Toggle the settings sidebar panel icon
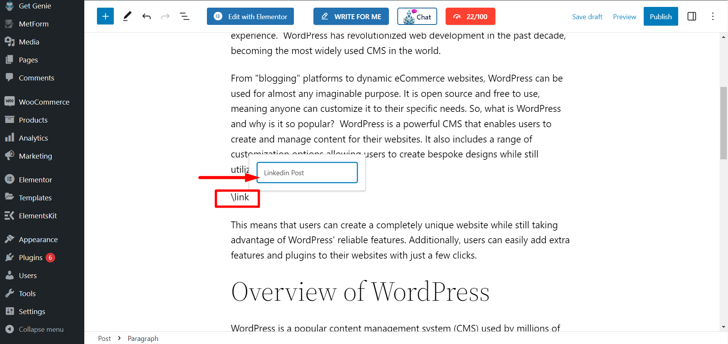This screenshot has height=344, width=728. [x=692, y=16]
